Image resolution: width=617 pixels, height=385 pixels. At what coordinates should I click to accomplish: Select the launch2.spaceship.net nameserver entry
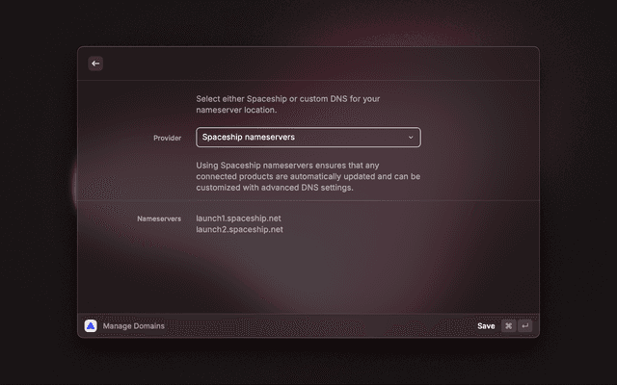[239, 230]
